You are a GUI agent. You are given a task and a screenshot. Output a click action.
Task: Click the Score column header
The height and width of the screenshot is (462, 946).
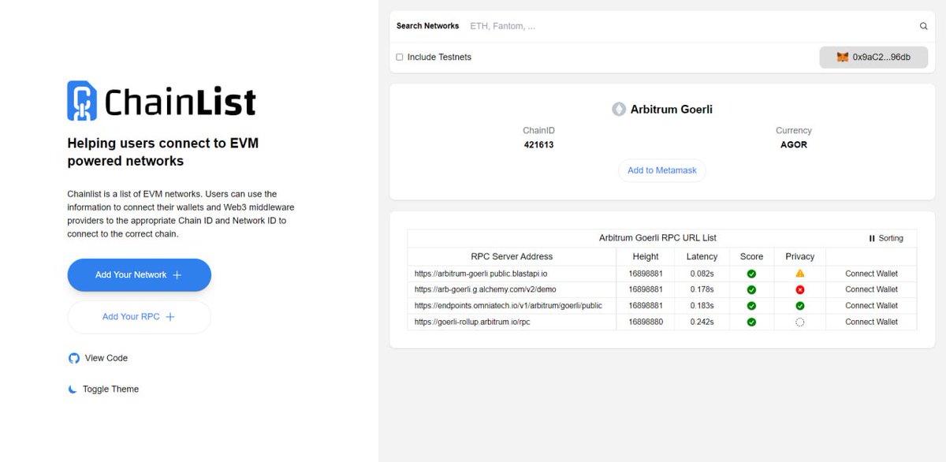click(751, 256)
